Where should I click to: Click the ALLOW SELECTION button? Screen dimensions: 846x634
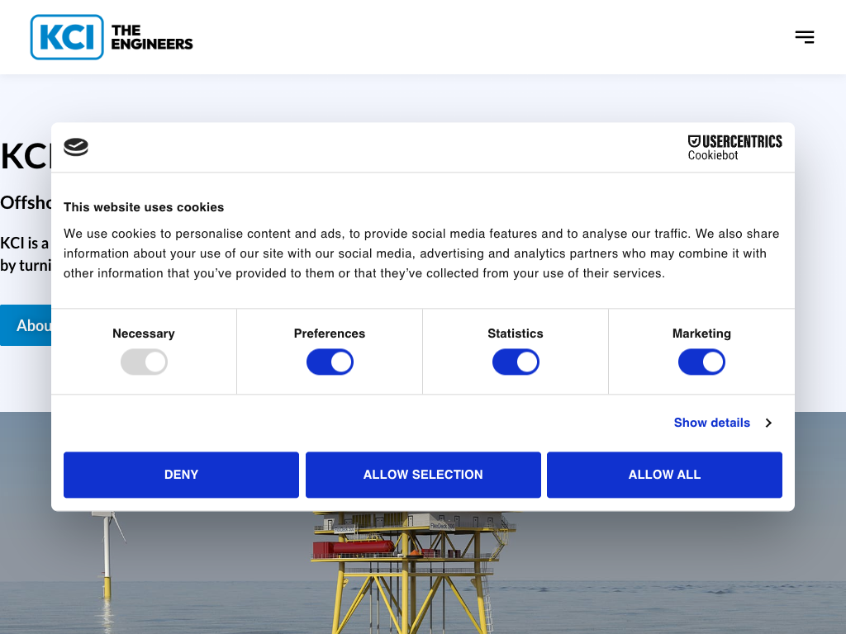[x=423, y=475]
